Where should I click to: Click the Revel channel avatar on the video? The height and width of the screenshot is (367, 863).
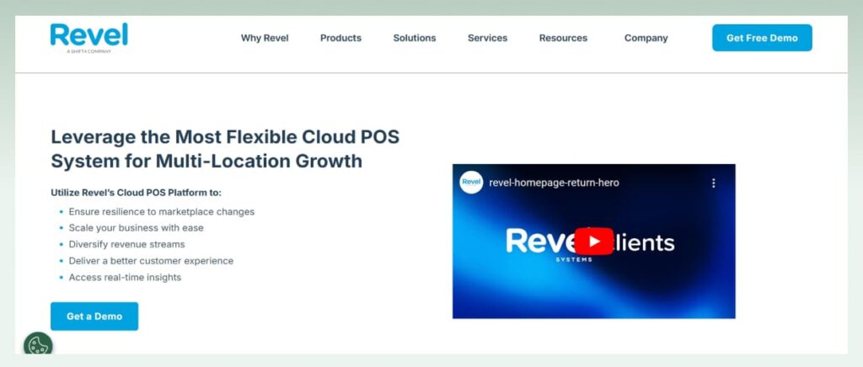[x=471, y=183]
